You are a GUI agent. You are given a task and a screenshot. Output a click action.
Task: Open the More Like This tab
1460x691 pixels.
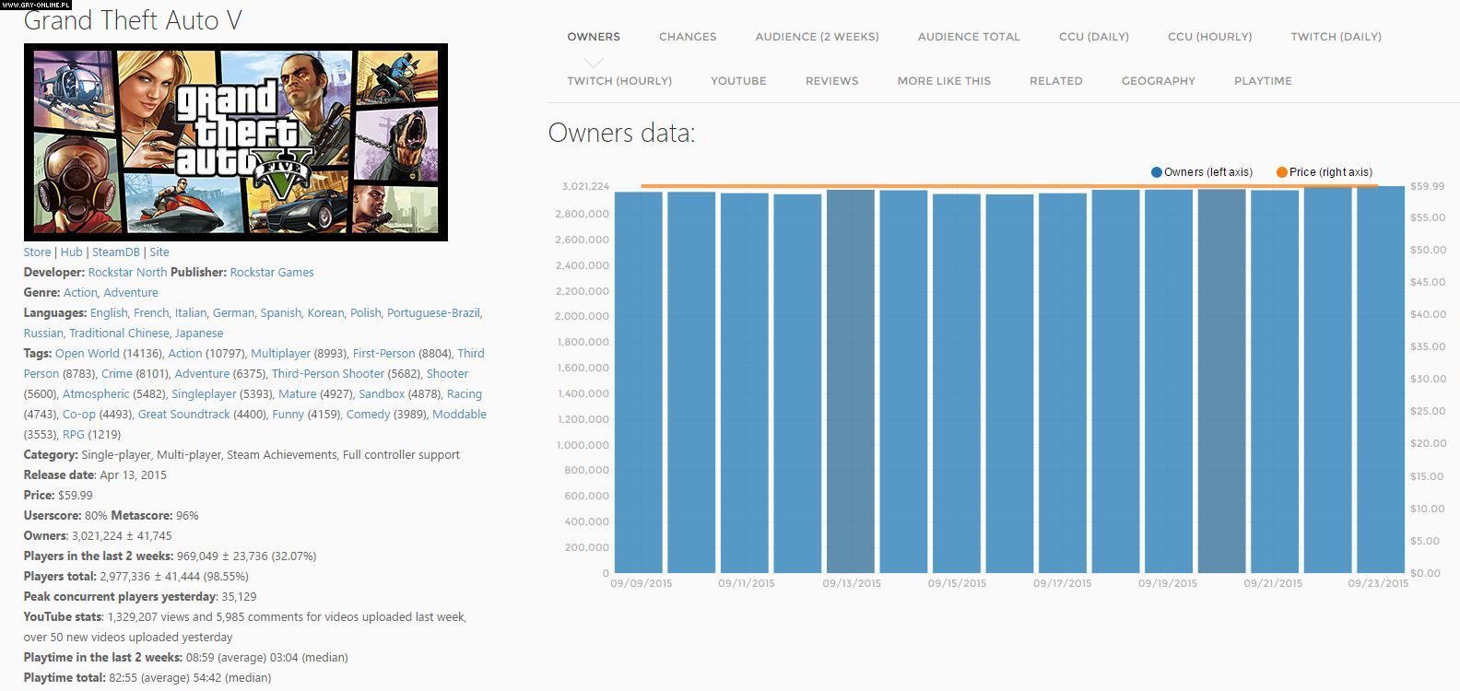944,81
